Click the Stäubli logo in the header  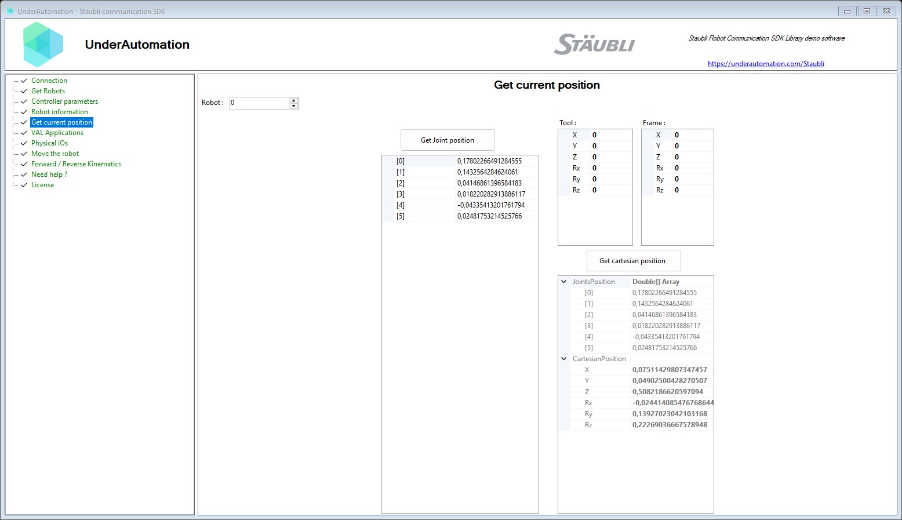click(x=595, y=43)
